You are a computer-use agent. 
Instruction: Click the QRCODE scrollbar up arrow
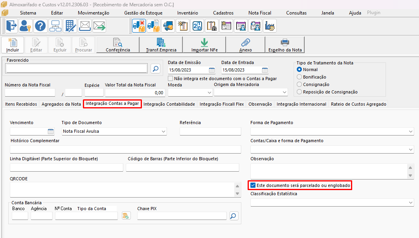pyautogui.click(x=237, y=186)
